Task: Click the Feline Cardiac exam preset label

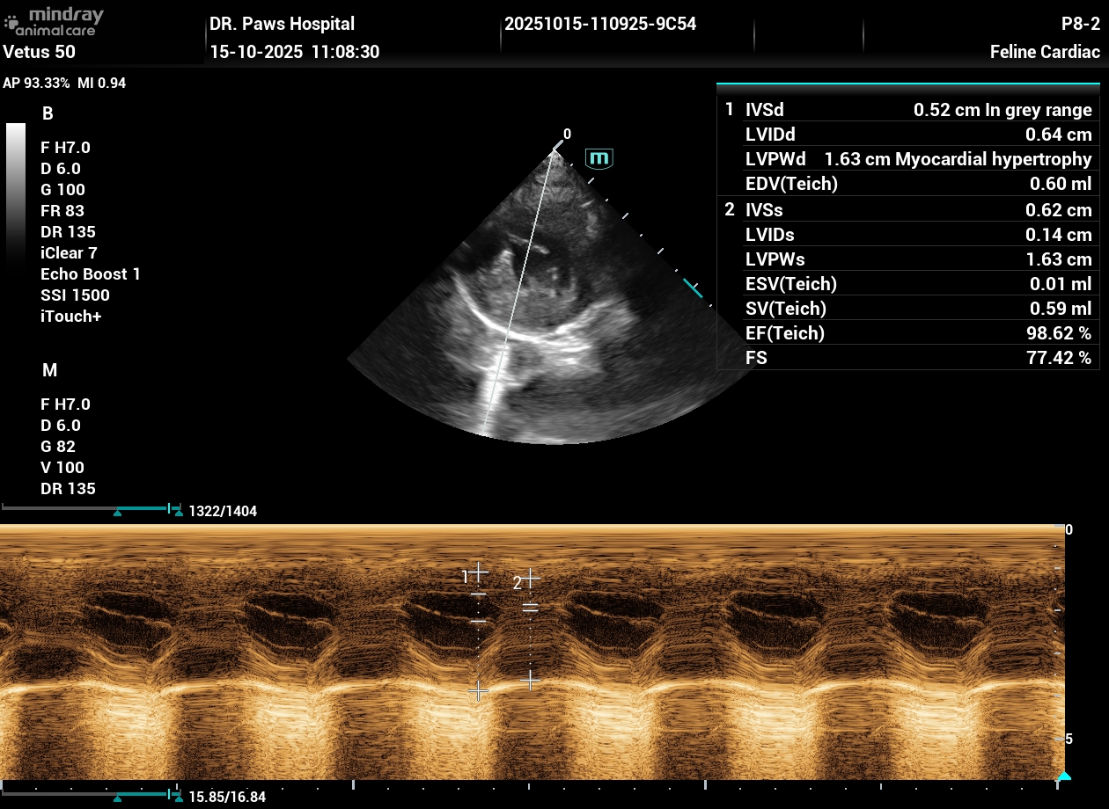Action: tap(1045, 52)
